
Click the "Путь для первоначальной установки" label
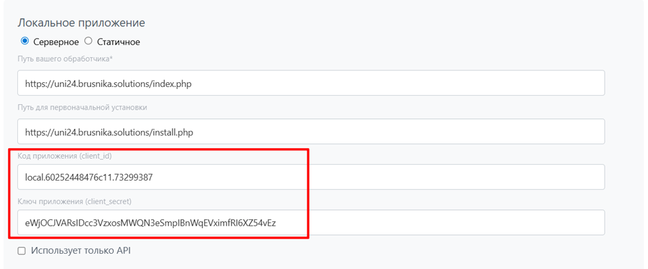click(x=82, y=107)
